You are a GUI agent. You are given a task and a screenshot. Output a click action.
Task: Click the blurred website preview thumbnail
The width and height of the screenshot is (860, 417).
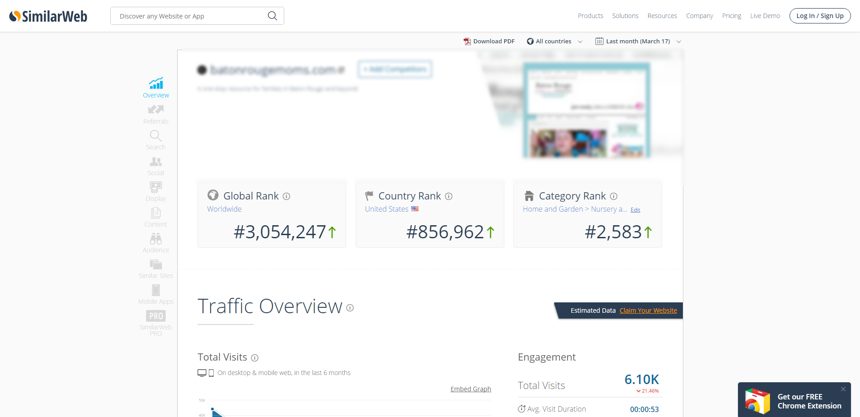click(x=587, y=110)
